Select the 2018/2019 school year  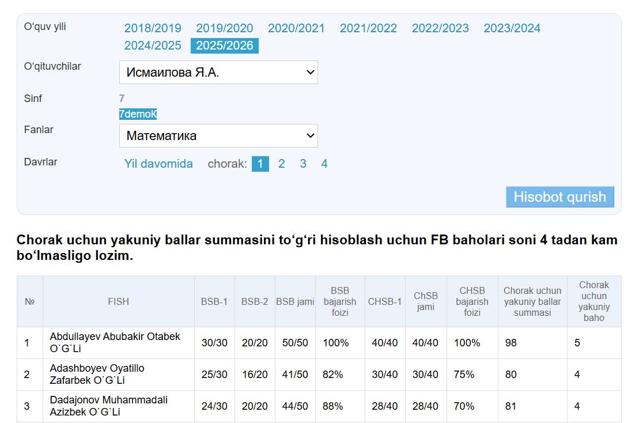click(x=153, y=28)
